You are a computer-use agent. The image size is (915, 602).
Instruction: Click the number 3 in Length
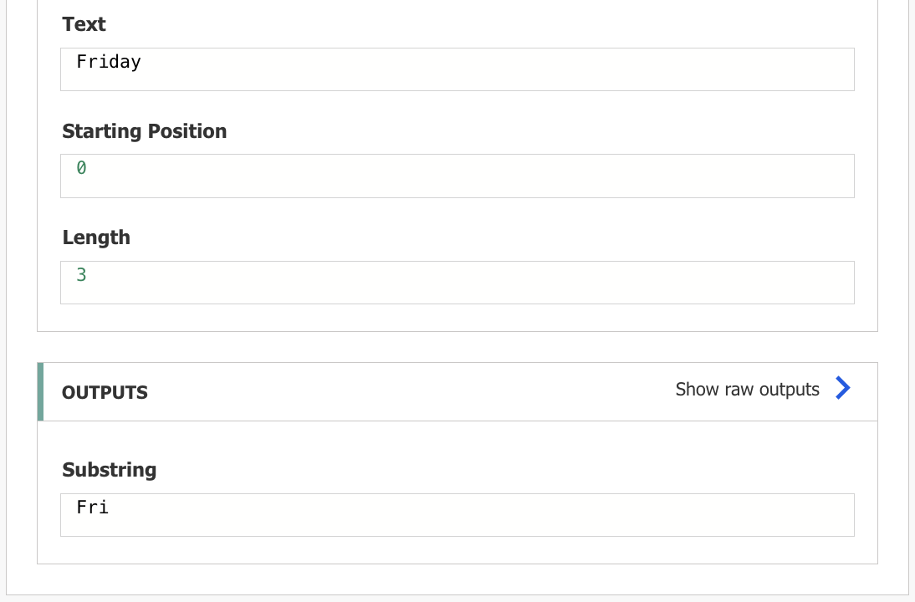(81, 275)
